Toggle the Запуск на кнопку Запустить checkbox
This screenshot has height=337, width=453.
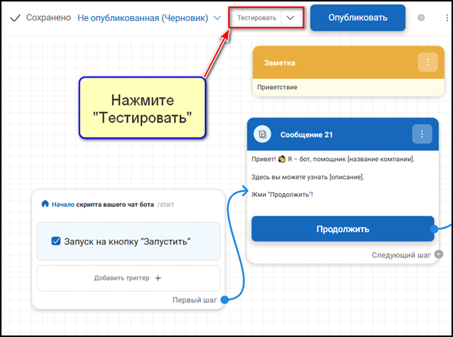(56, 241)
